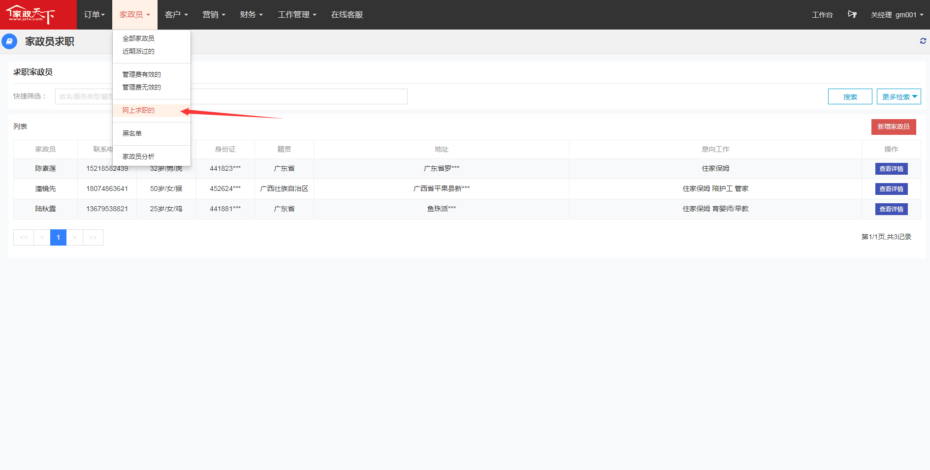Click the name 陆秋露
This screenshot has height=470, width=930.
click(45, 209)
